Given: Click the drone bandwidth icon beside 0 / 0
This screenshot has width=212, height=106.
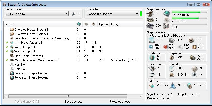Looking at the screenshot, I should tap(166, 26).
